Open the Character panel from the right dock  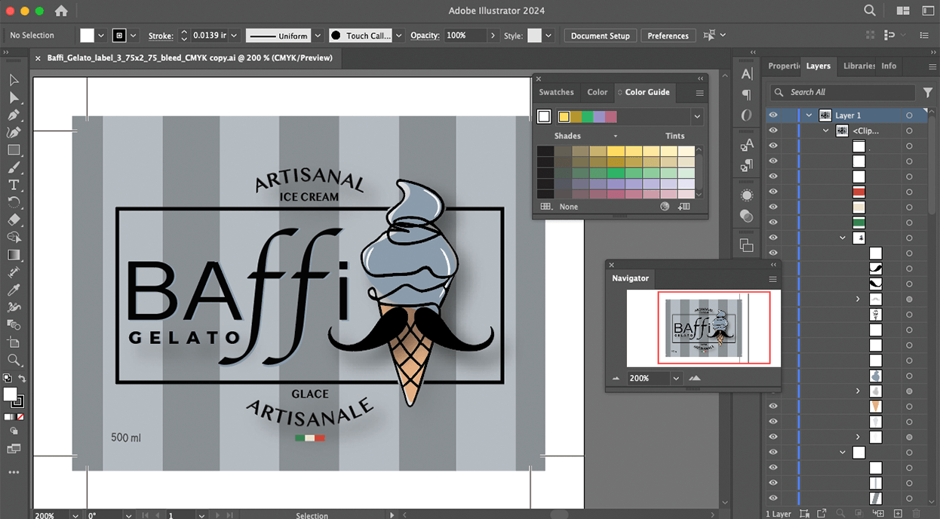tap(748, 73)
